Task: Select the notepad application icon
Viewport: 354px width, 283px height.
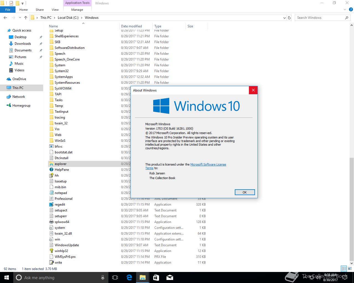Action: [51, 193]
